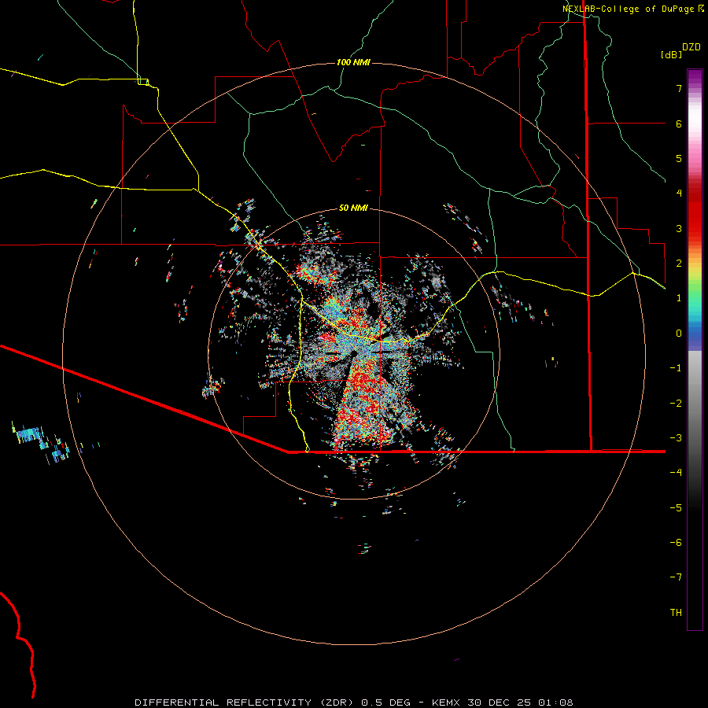Click the -5 value on color scale
The image size is (708, 708).
coord(676,508)
